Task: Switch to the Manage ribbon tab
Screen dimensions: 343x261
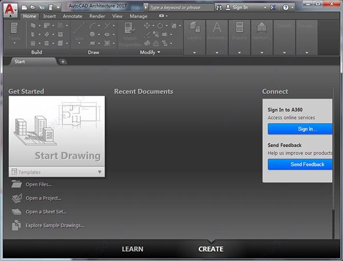Action: [x=138, y=16]
